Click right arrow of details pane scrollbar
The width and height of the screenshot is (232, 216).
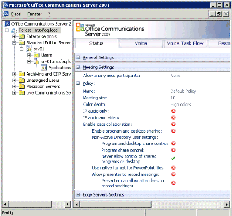tap(227, 205)
